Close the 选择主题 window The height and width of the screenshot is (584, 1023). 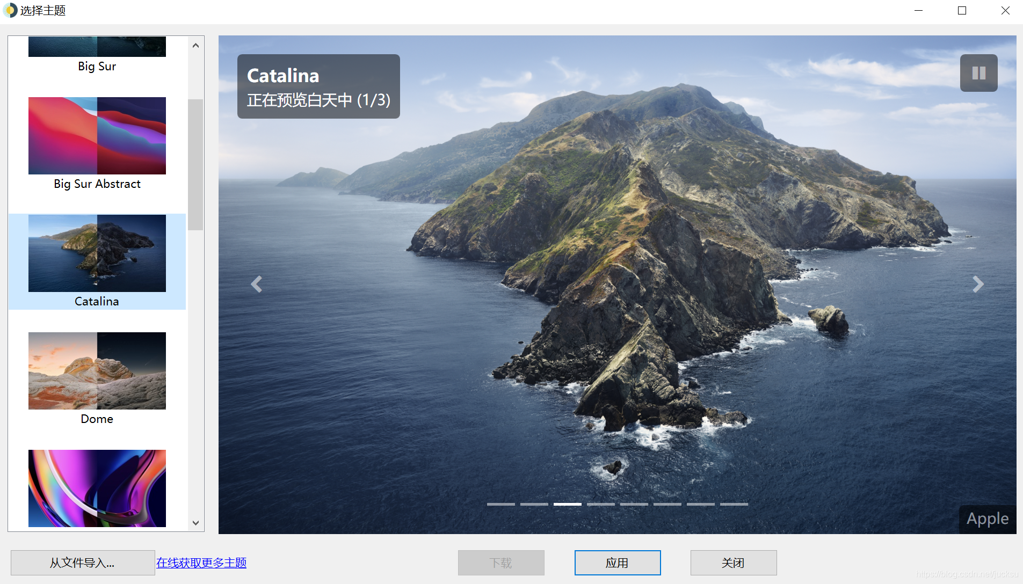coord(1006,11)
